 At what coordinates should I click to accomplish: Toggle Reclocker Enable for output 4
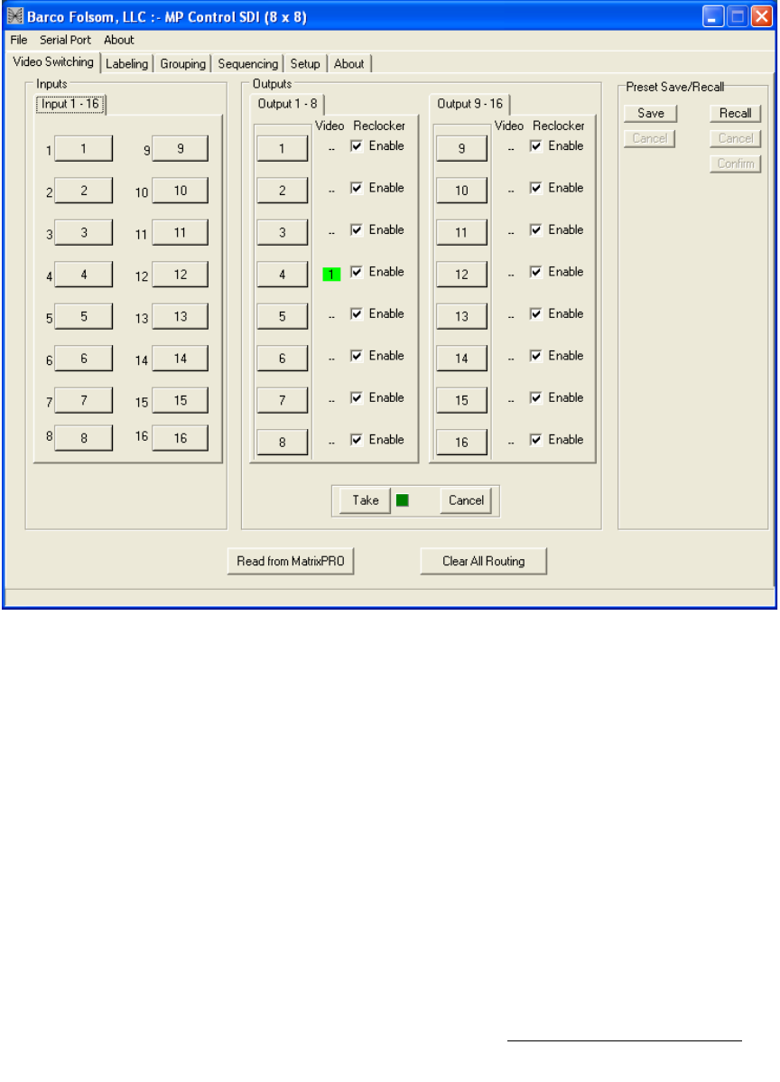pyautogui.click(x=357, y=272)
